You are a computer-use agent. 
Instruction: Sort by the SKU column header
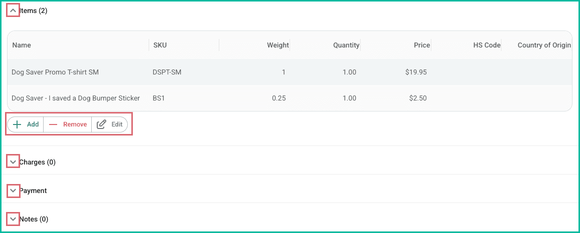click(x=160, y=45)
